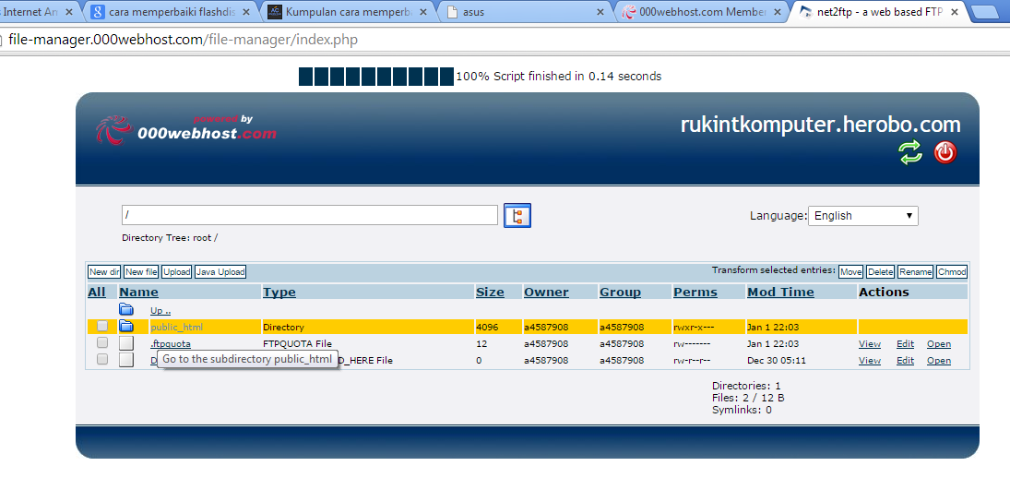Select all entries via the All link
Viewport: 1010px width, 478px height.
point(97,292)
